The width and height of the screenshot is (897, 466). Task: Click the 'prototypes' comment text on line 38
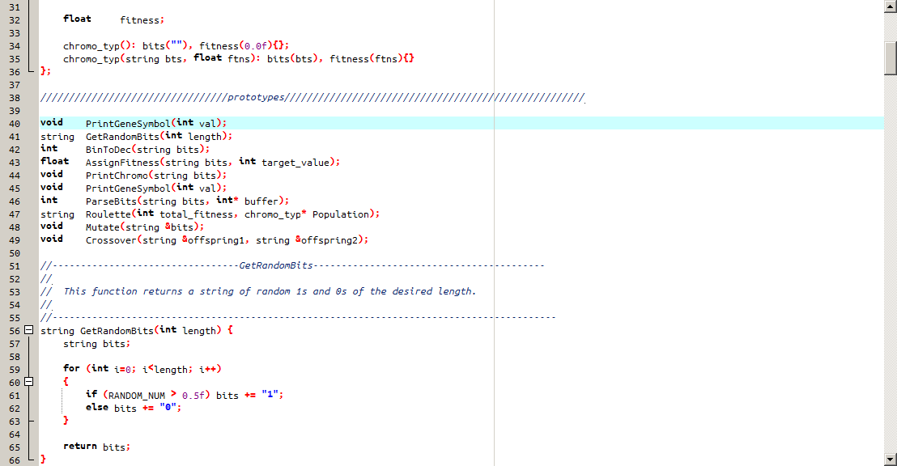256,98
